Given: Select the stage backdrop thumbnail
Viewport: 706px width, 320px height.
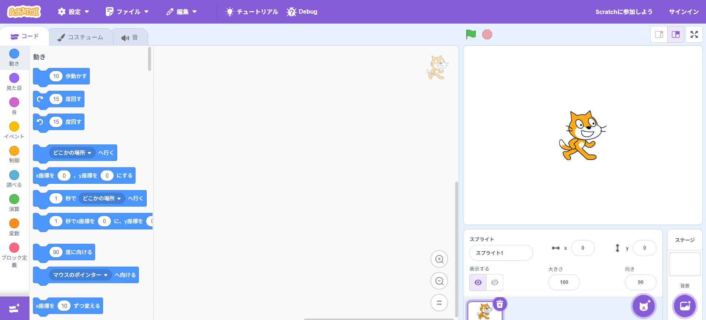Looking at the screenshot, I should [x=685, y=264].
